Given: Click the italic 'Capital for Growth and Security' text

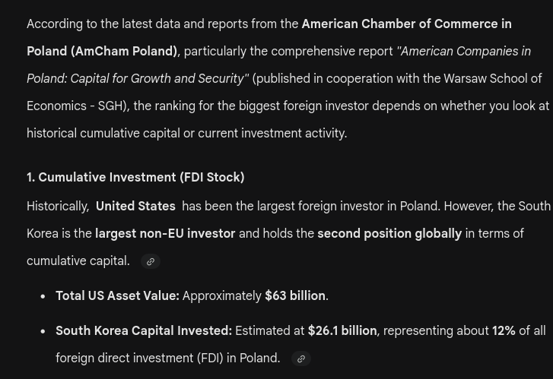Looking at the screenshot, I should (x=157, y=78).
